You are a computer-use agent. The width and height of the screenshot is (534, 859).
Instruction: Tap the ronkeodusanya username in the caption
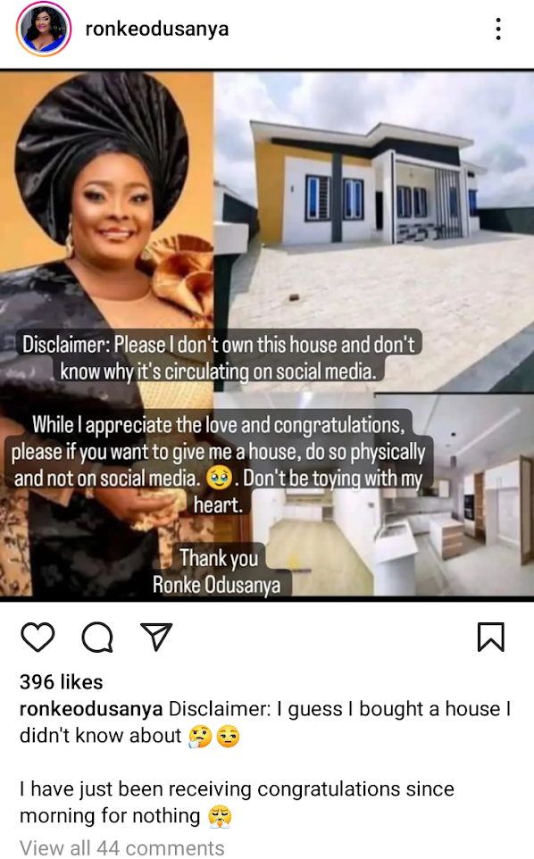click(91, 709)
